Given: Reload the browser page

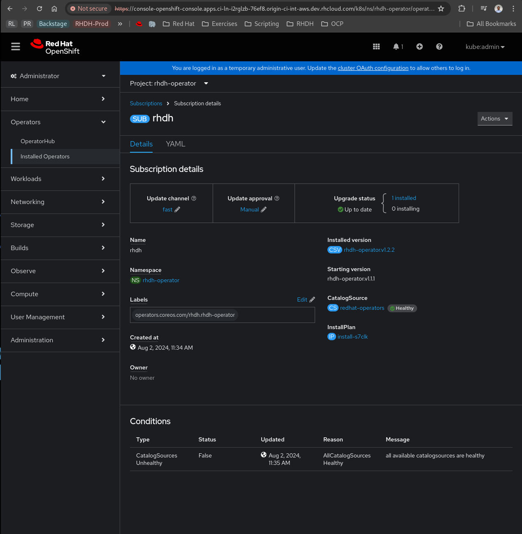Looking at the screenshot, I should (x=39, y=9).
